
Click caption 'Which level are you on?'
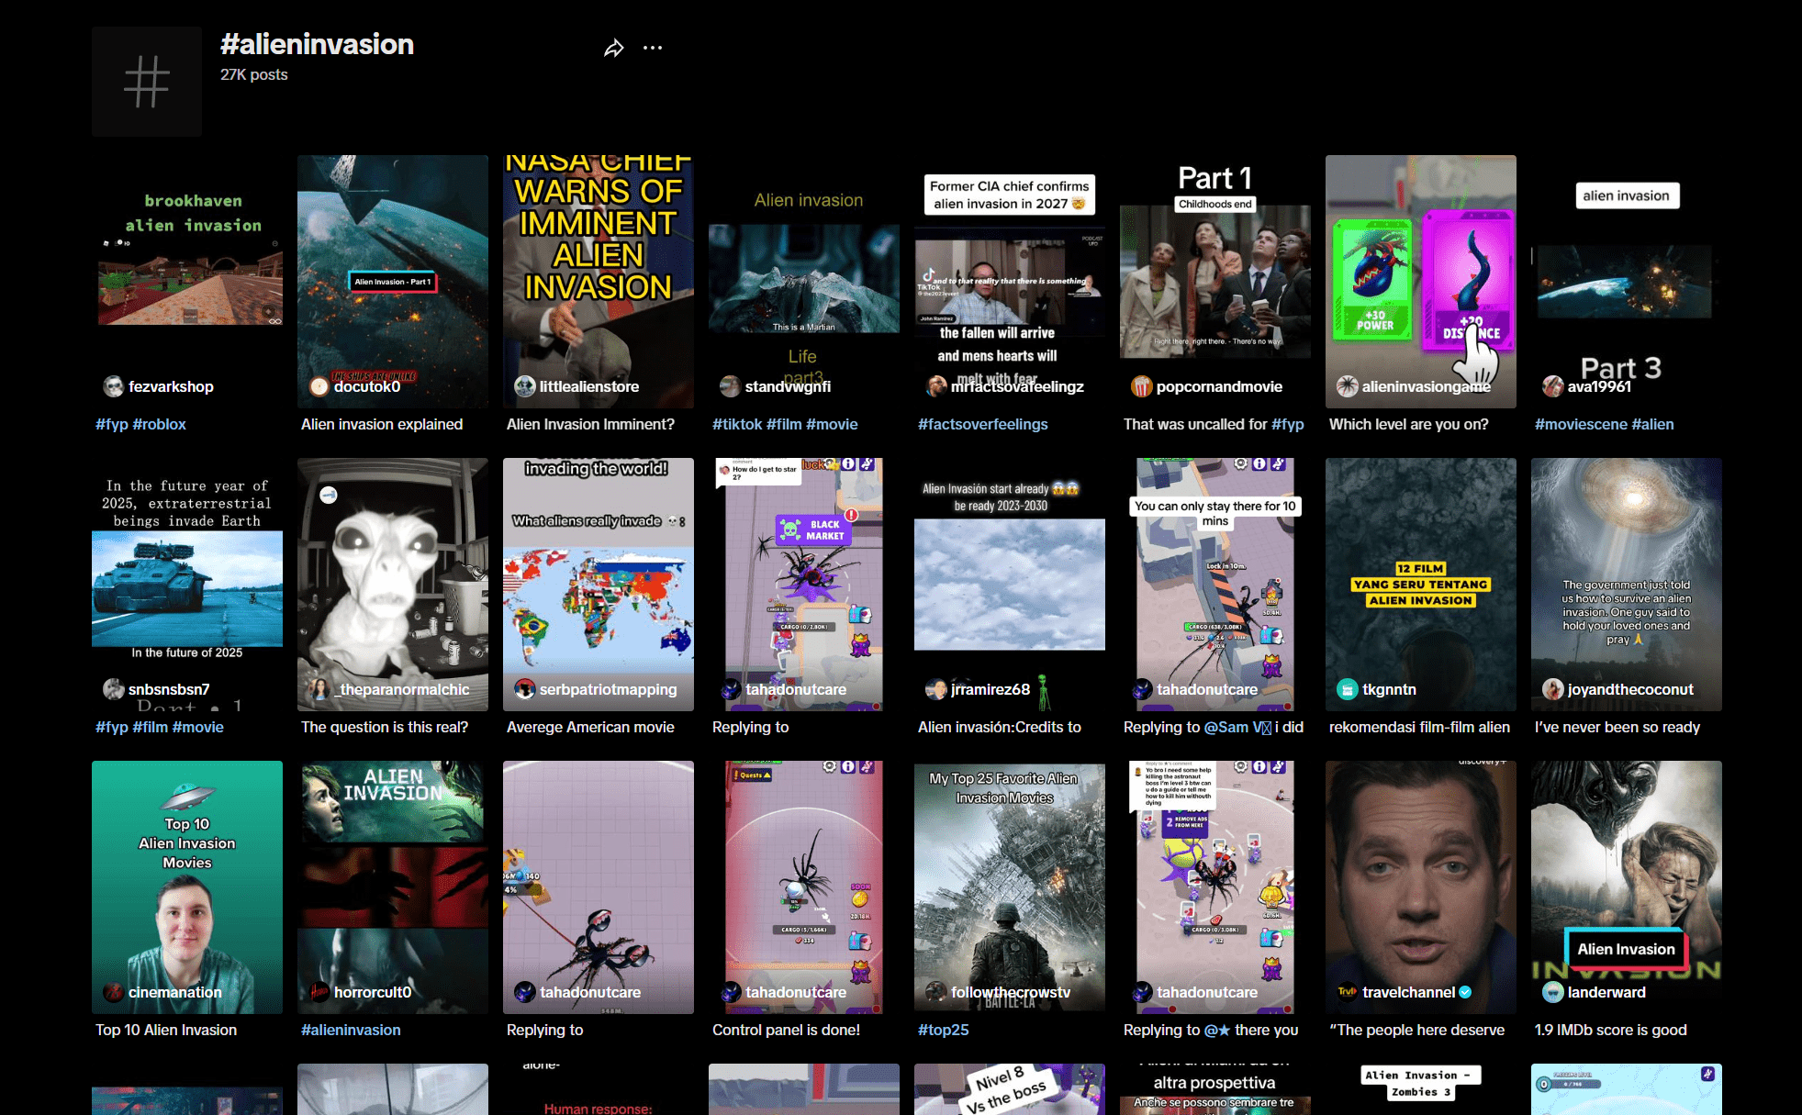tap(1409, 424)
